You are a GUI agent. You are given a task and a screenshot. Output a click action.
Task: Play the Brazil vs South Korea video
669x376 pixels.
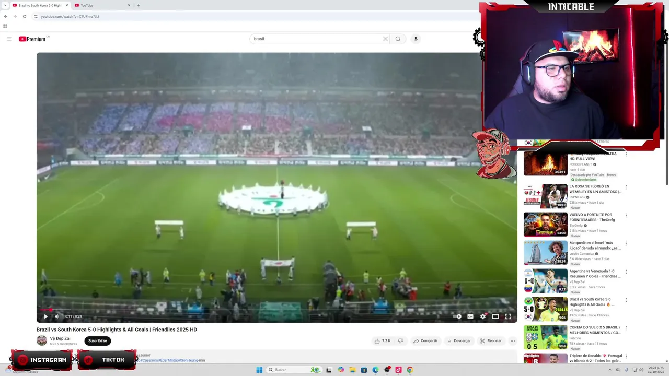[45, 316]
